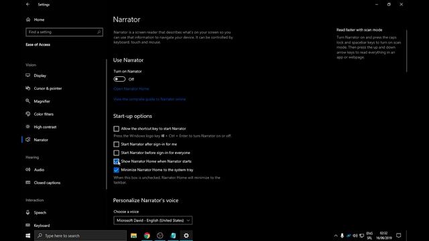Click the magnifier icon in Find a setting box
The width and height of the screenshot is (429, 241).
tap(99, 32)
